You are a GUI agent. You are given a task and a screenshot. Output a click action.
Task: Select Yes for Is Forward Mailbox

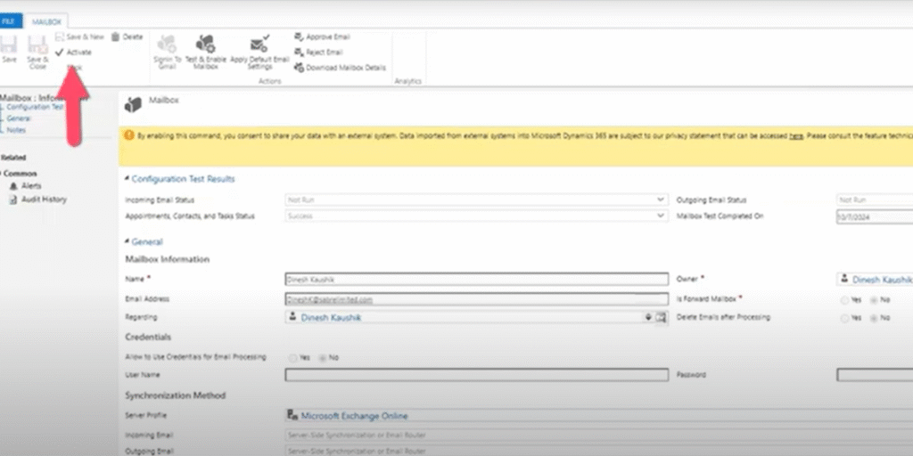click(844, 300)
